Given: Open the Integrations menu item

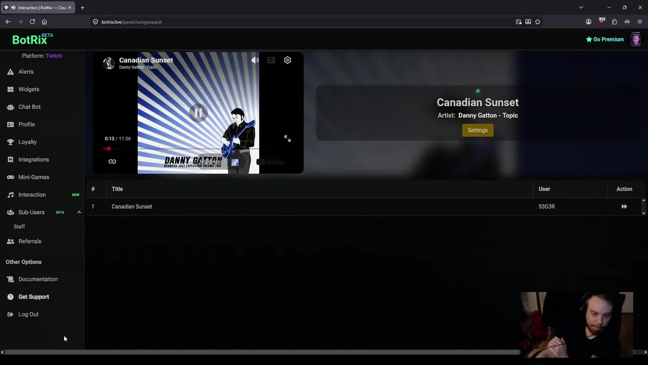Looking at the screenshot, I should click(x=34, y=160).
